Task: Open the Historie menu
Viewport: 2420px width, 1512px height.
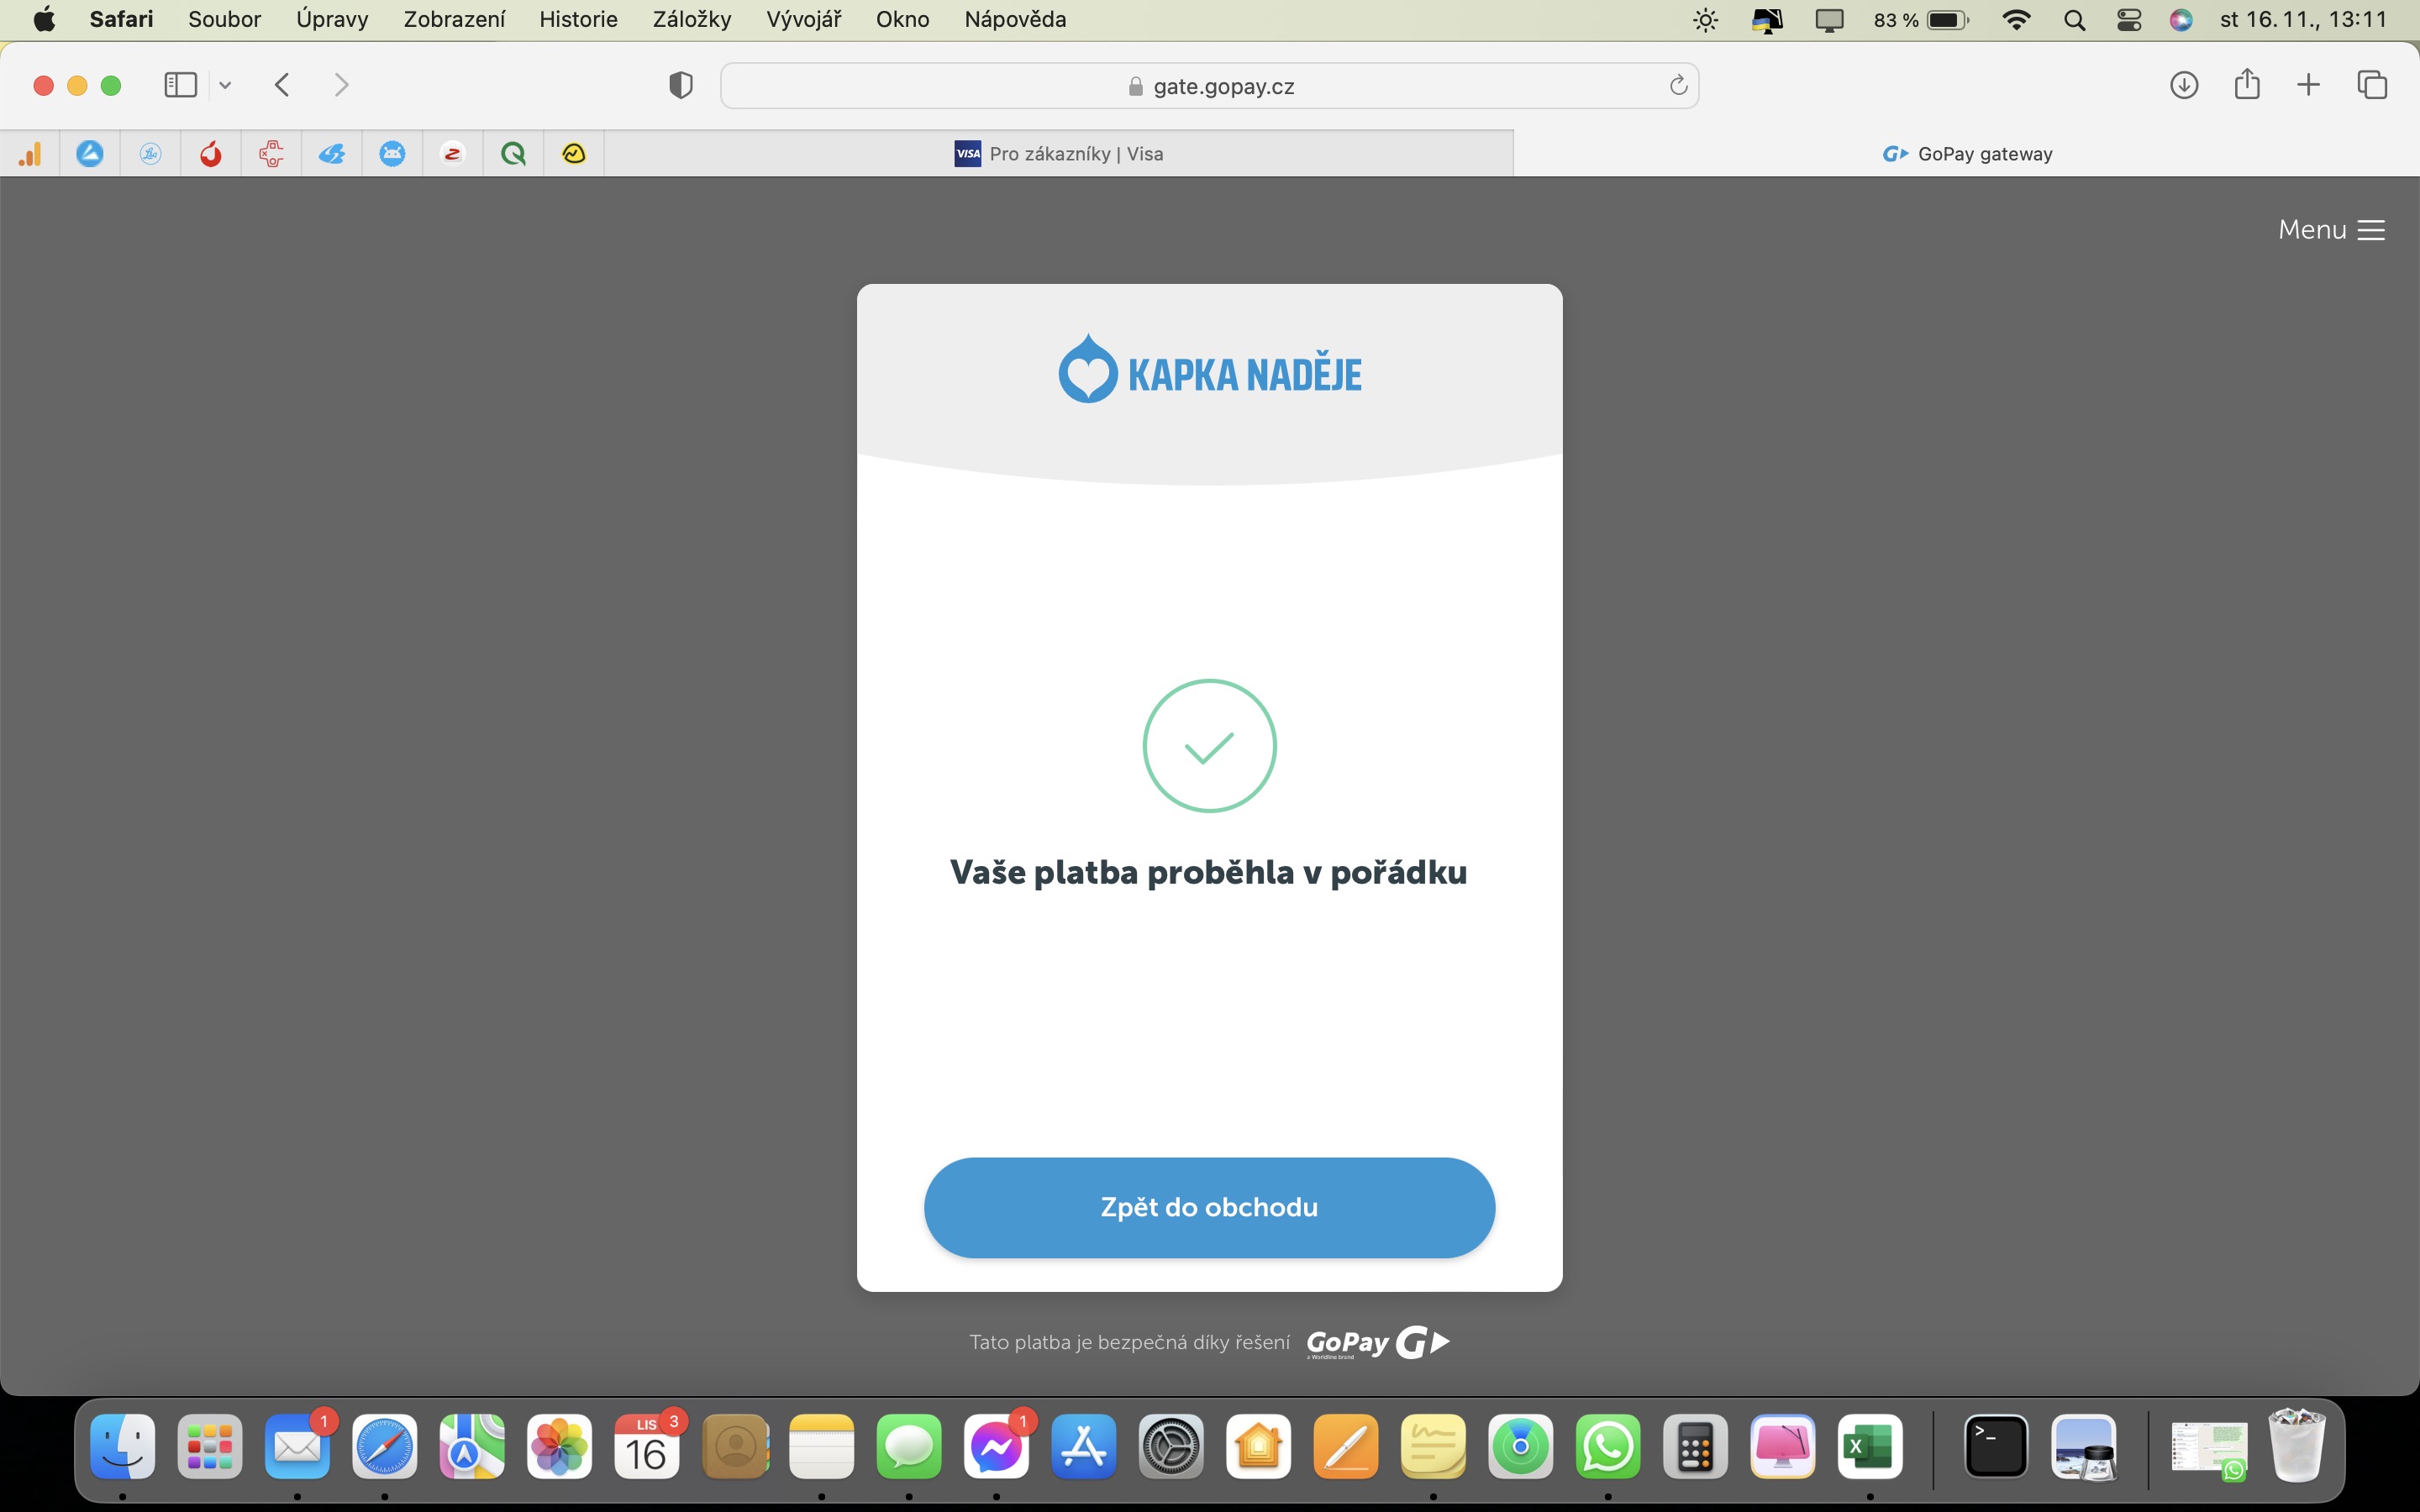Action: tap(578, 19)
